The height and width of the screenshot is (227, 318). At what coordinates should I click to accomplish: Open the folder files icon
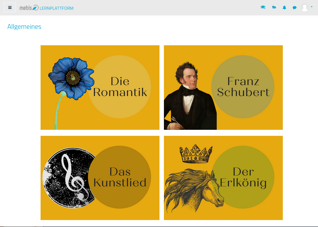274,8
